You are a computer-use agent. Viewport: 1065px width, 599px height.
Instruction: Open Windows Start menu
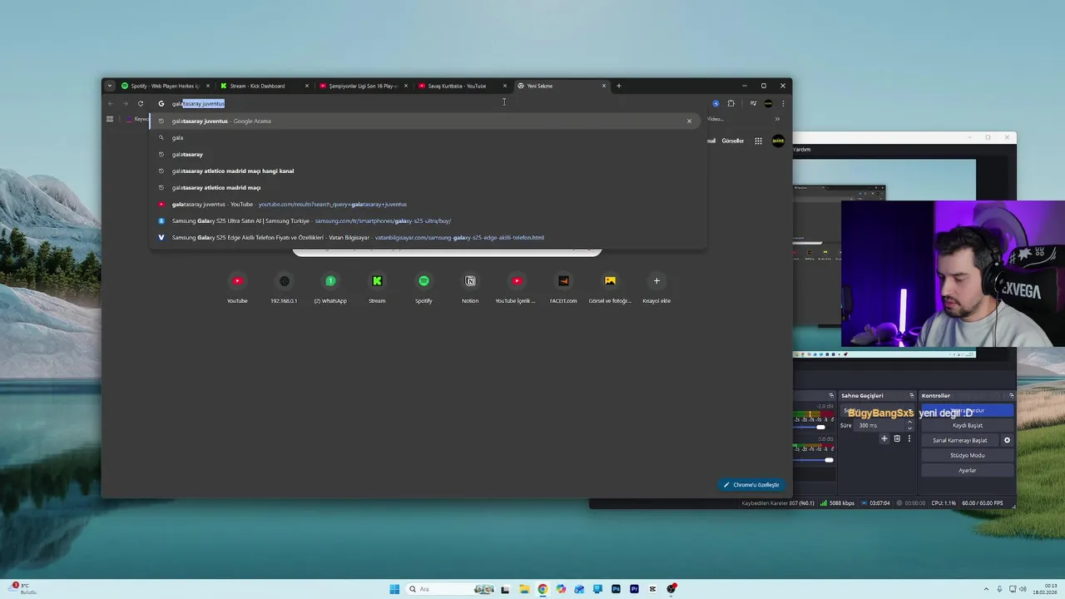pos(394,589)
